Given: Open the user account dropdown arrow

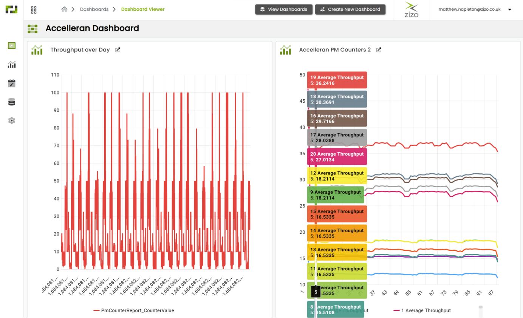Looking at the screenshot, I should coord(510,9).
